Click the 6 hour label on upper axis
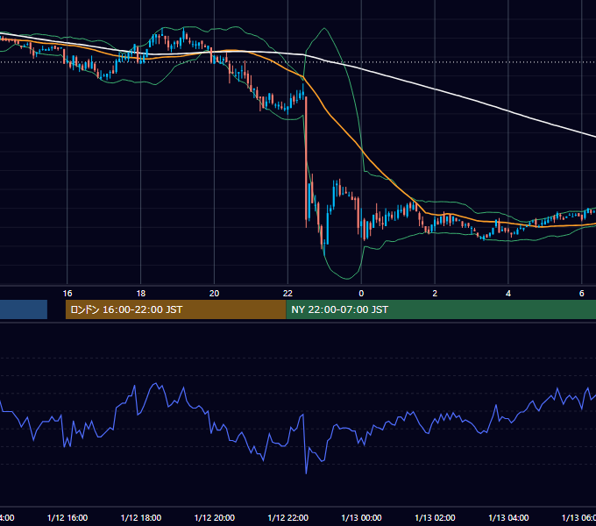Image resolution: width=596 pixels, height=526 pixels. click(x=582, y=294)
